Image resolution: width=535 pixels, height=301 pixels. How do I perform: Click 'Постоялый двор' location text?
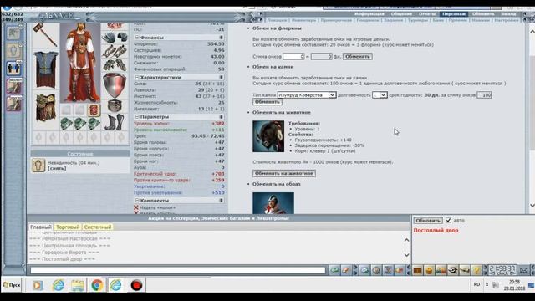tap(436, 231)
